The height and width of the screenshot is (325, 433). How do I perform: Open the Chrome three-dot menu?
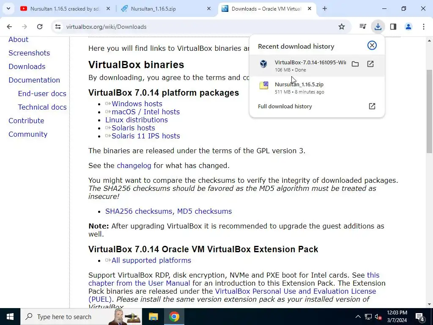point(424,27)
